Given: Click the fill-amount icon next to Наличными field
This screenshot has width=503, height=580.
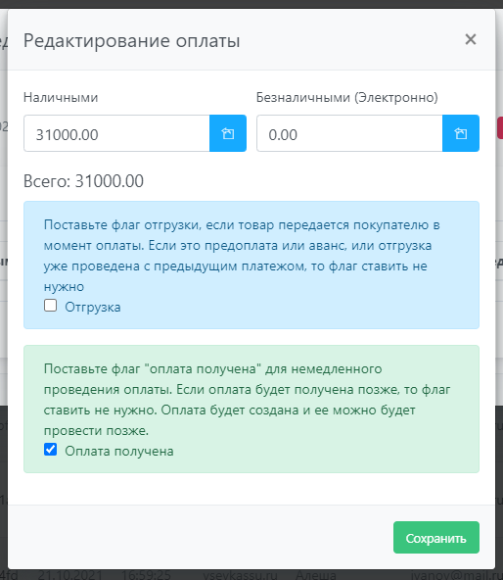Looking at the screenshot, I should pyautogui.click(x=228, y=133).
